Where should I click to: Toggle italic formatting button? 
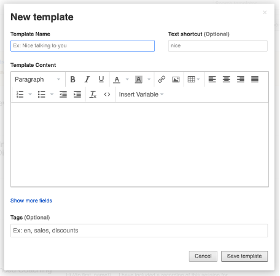click(x=87, y=79)
